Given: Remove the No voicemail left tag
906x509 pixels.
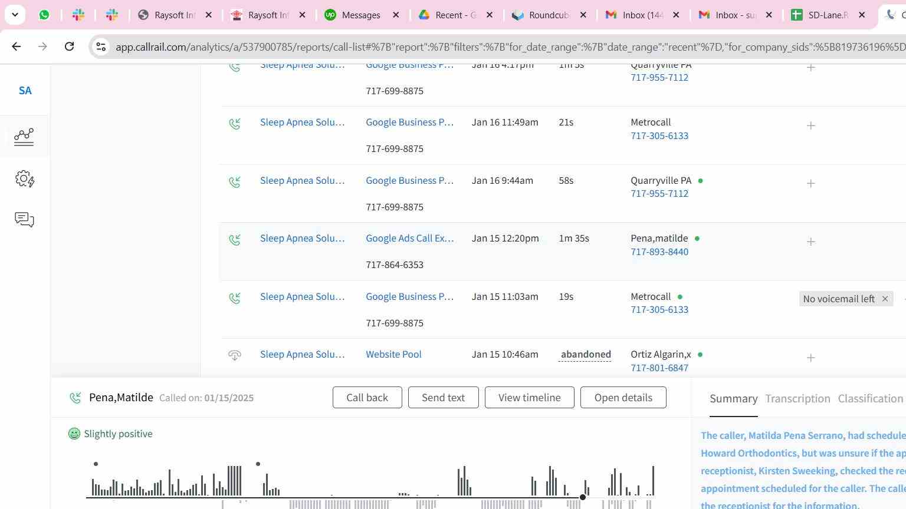Looking at the screenshot, I should pos(885,299).
